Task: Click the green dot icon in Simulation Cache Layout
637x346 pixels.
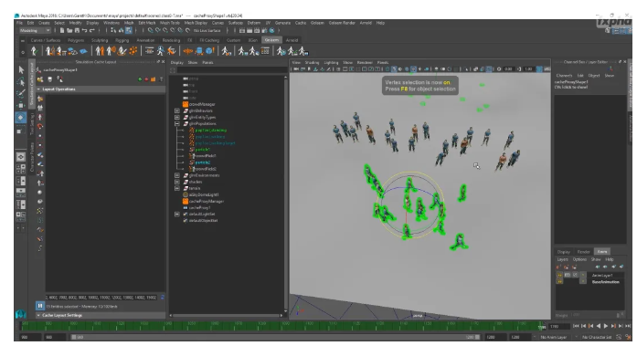Action: (140, 79)
